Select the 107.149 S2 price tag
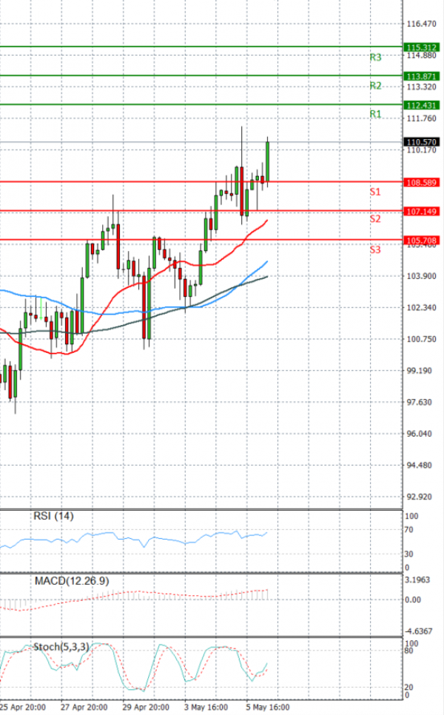Viewport: 444px width, 715px height. [x=422, y=212]
